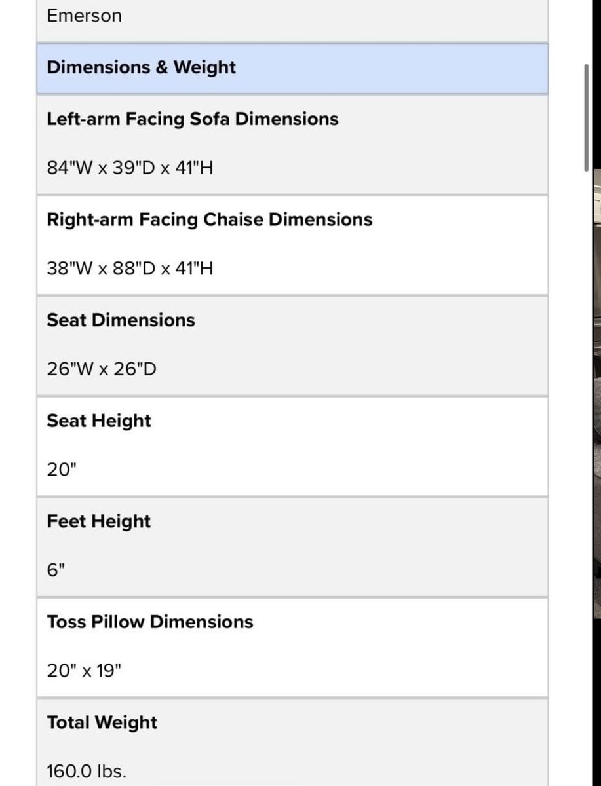Click the 20" seat height value

62,470
